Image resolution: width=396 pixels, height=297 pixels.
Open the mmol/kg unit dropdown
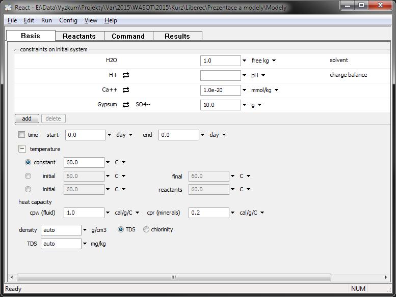(276, 90)
